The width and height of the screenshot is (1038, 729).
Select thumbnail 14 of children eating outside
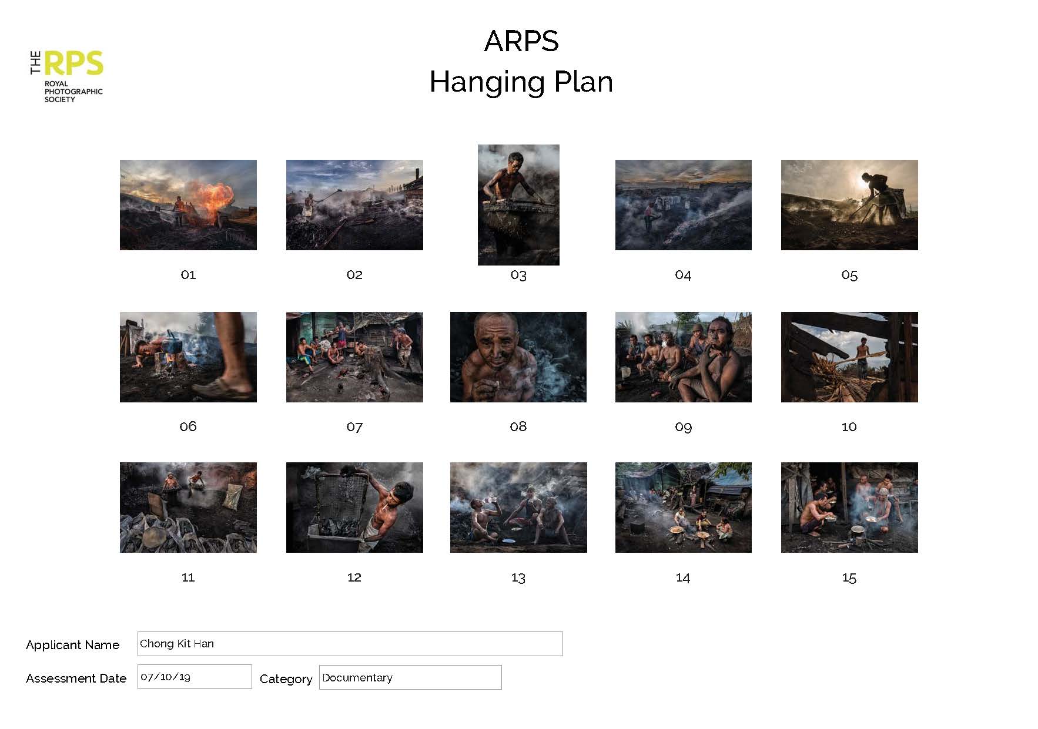pos(683,508)
